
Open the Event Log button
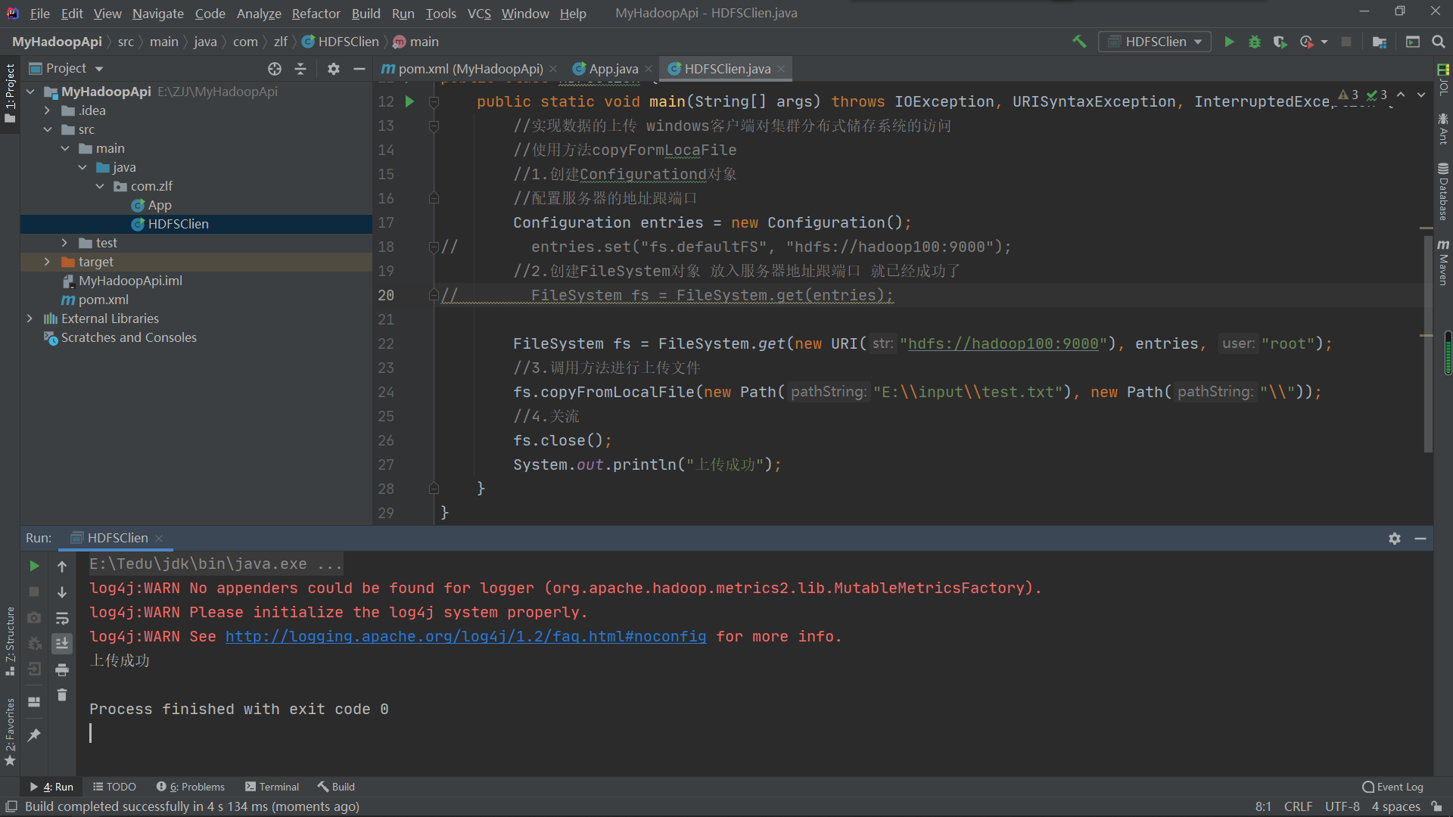(1392, 787)
